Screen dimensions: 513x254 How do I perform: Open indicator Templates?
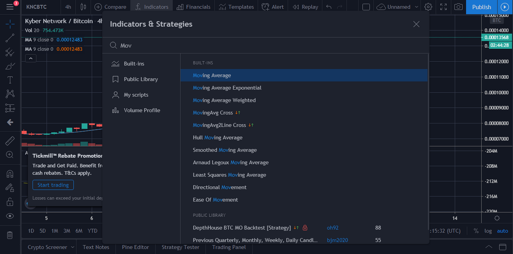[236, 7]
